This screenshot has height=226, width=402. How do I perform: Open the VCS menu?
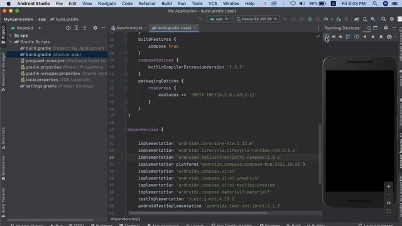pos(212,4)
